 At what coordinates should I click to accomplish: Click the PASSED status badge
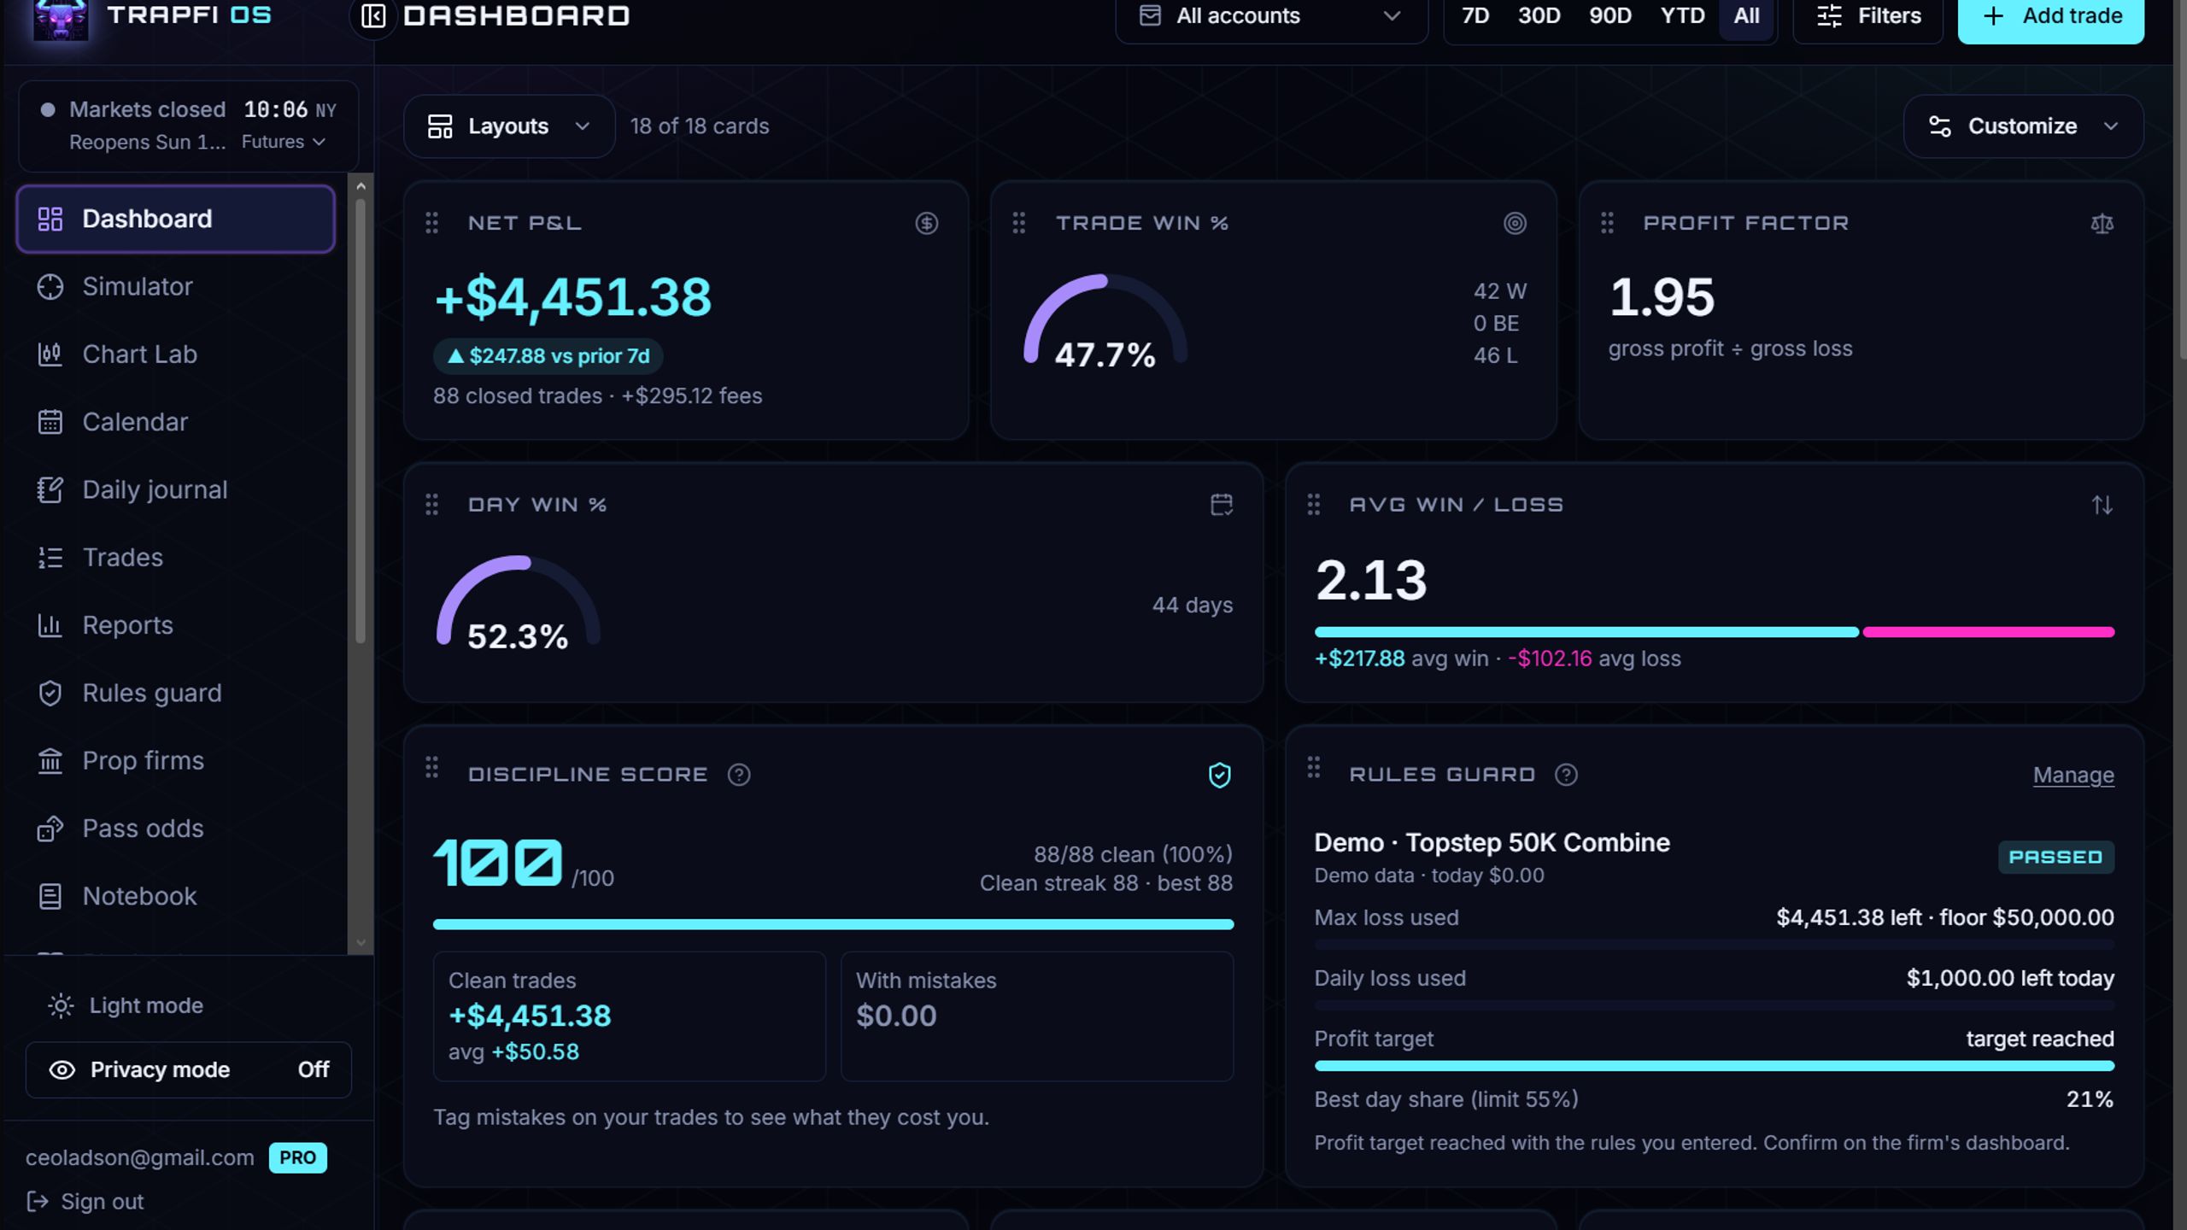coord(2055,857)
